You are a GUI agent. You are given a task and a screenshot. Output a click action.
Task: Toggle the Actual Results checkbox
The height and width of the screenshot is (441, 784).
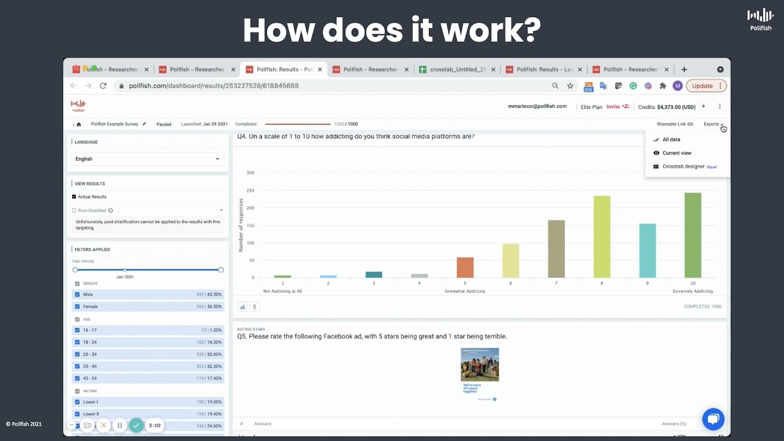pyautogui.click(x=74, y=197)
